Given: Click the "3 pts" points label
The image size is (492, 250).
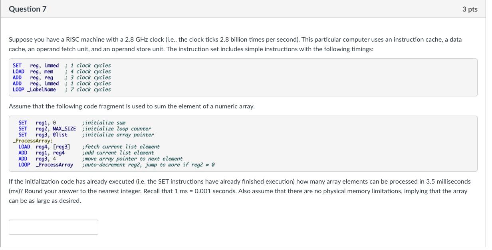Looking at the screenshot, I should [x=470, y=9].
